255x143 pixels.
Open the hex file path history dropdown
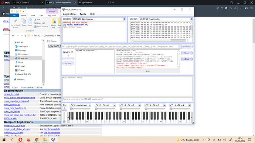coord(180,46)
